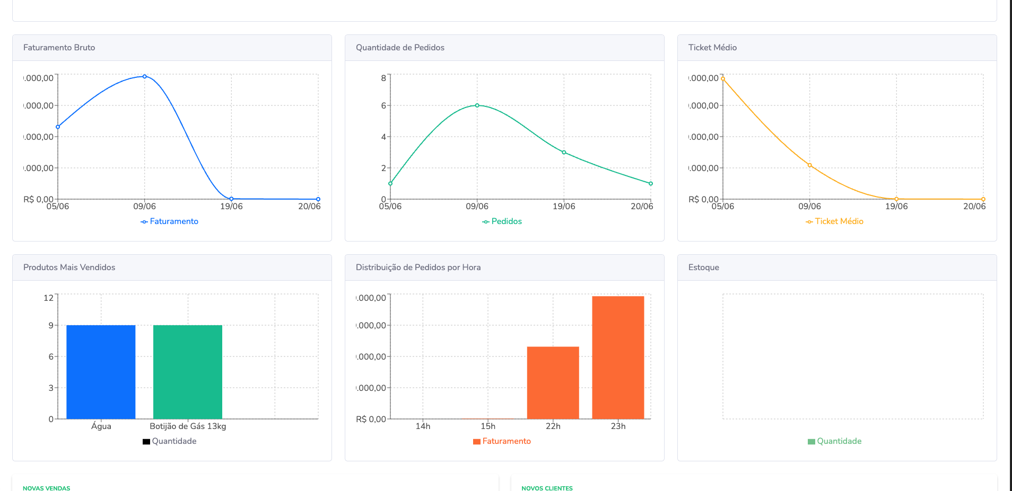Click the 09/06 point on Ticket Médio line
This screenshot has width=1012, height=491.
tap(809, 165)
